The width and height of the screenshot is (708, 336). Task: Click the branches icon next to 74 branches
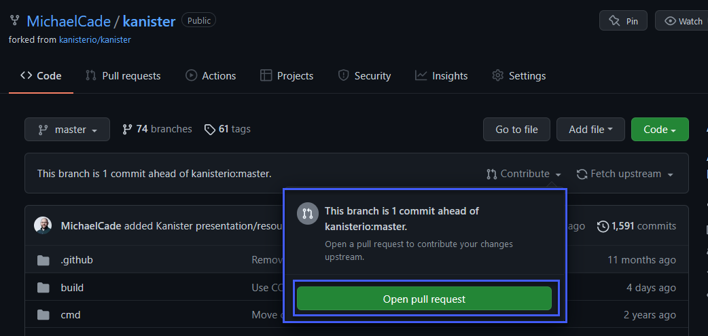[x=127, y=129]
